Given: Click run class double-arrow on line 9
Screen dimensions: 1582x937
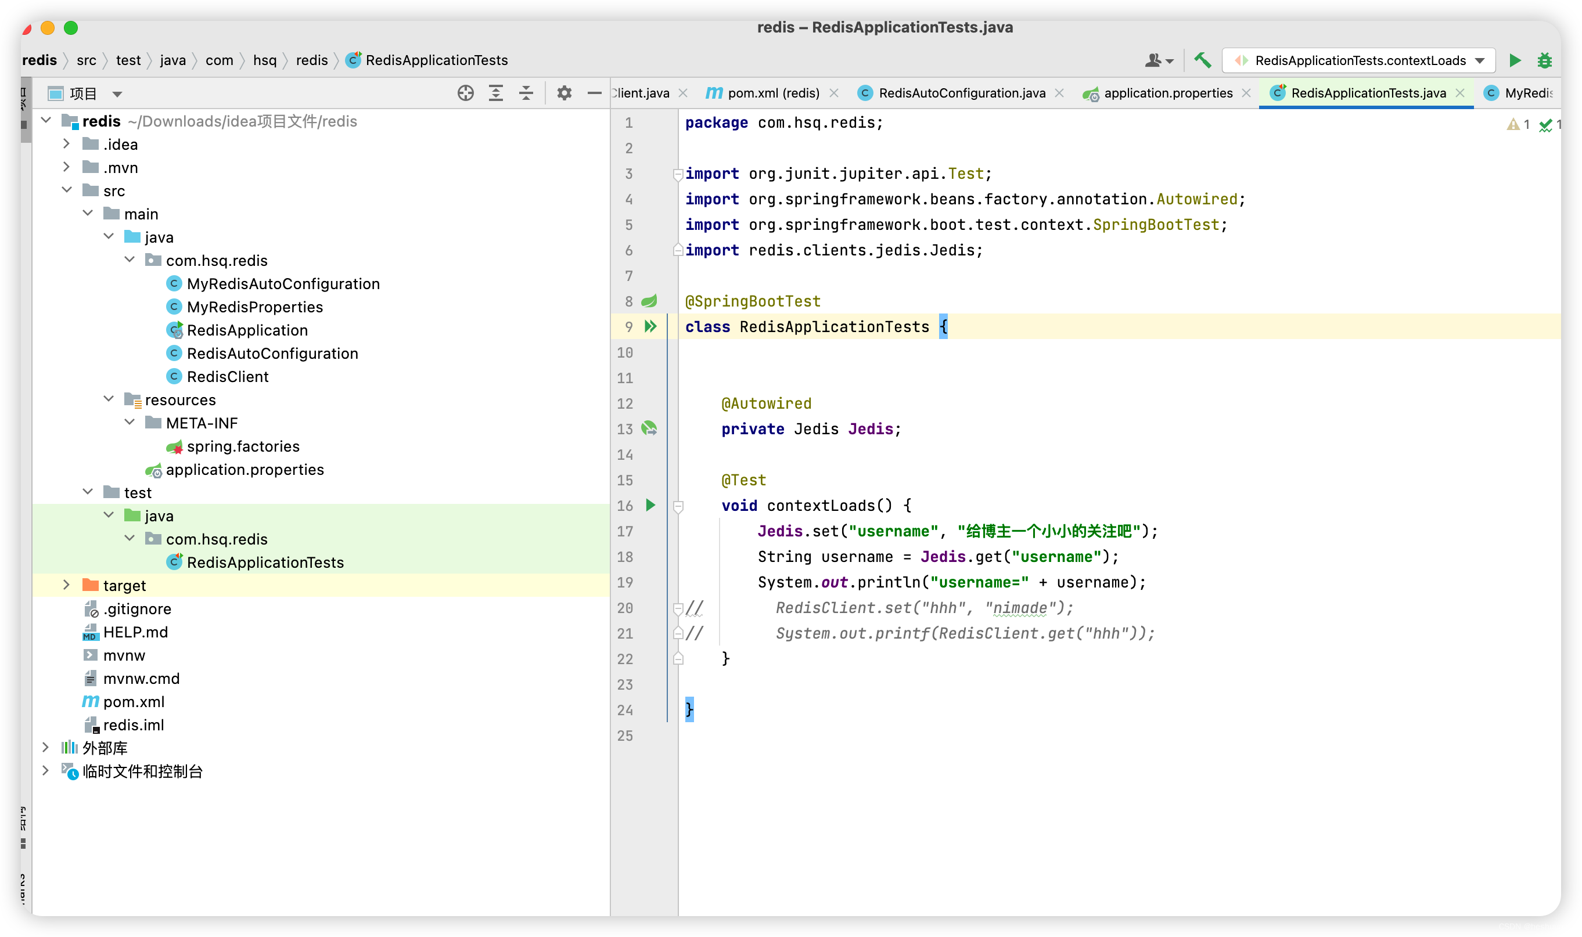Looking at the screenshot, I should point(650,326).
